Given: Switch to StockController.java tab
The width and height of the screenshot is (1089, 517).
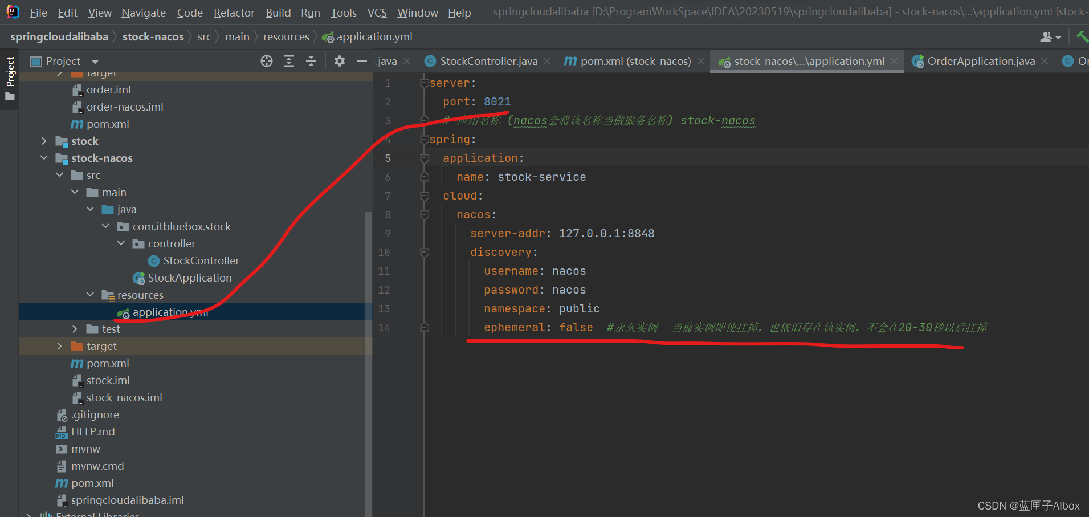Looking at the screenshot, I should pos(488,61).
